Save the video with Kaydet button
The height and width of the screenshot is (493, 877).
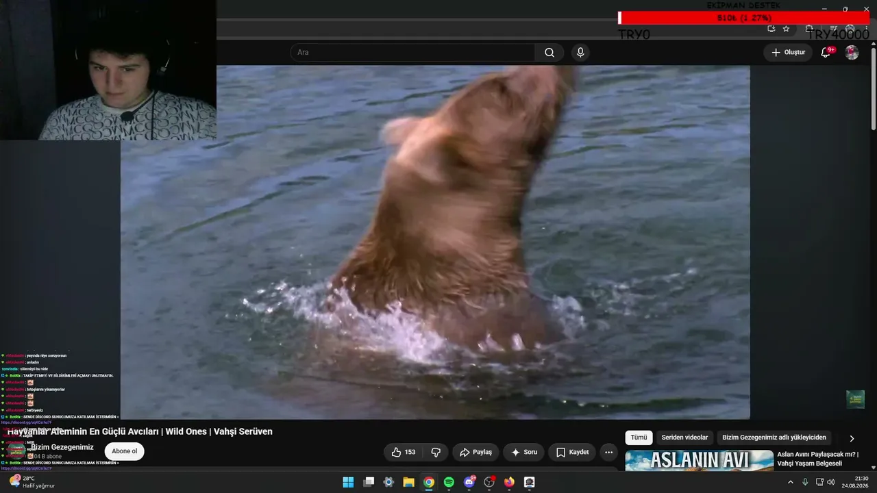click(x=572, y=452)
